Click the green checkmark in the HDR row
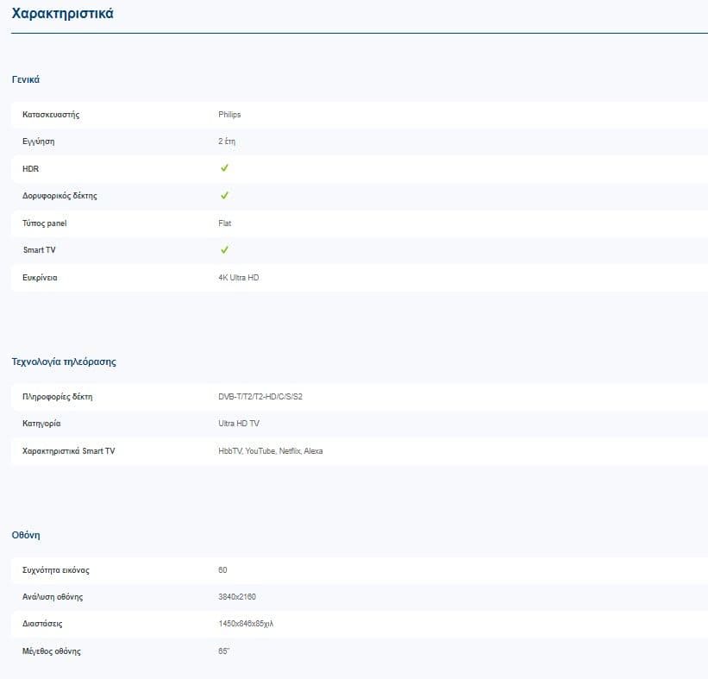 point(224,168)
